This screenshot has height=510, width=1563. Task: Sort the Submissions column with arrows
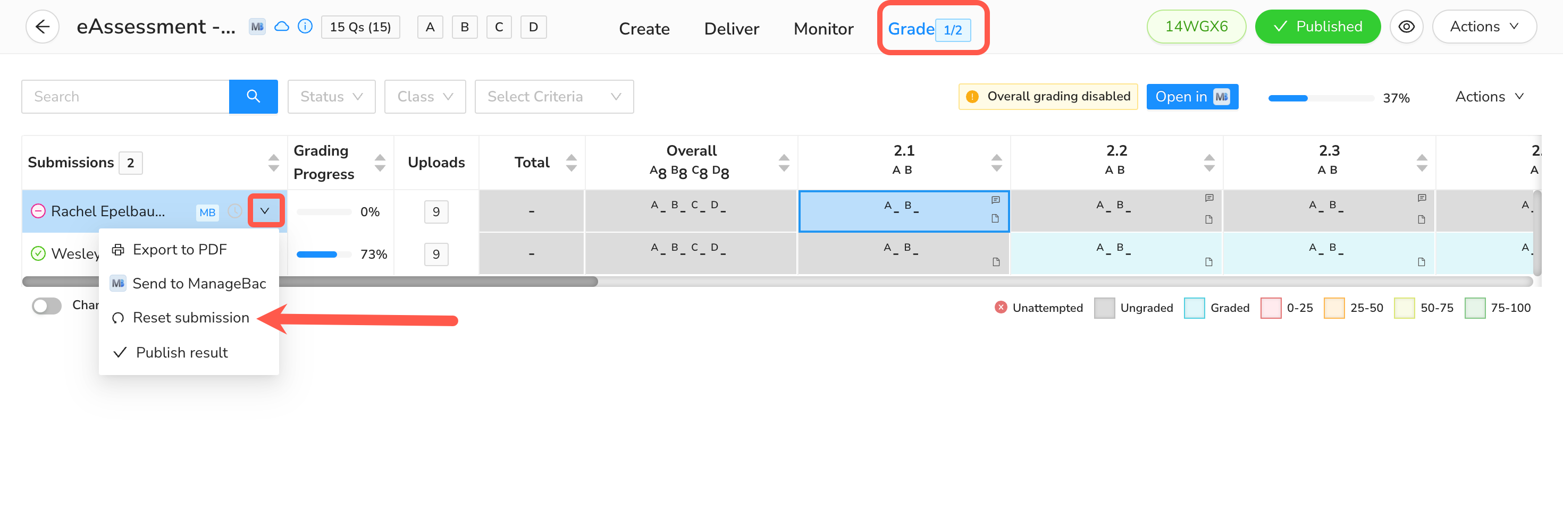pos(273,163)
